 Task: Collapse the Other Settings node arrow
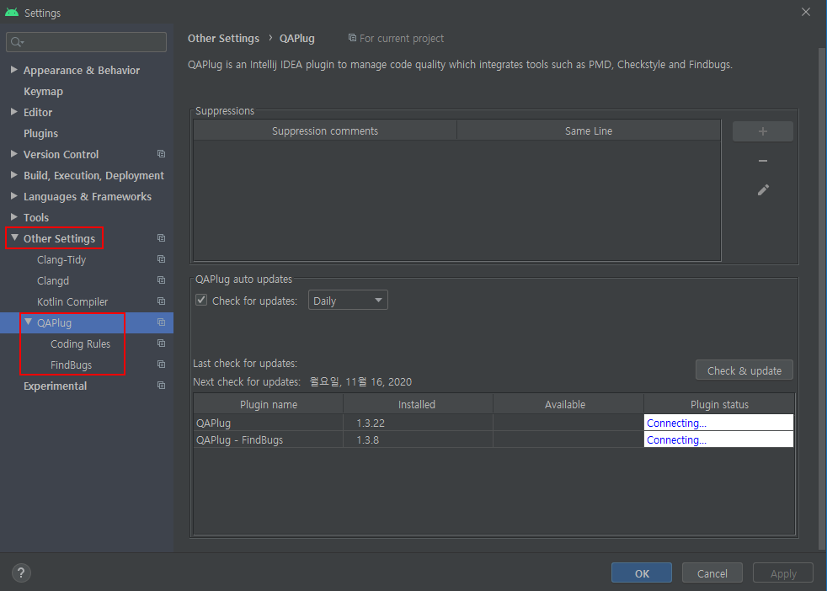15,237
